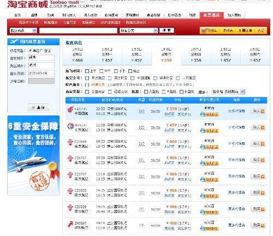Click the 查询 query button in the flight search panel
Screen dimensions: 273x236
38,107
